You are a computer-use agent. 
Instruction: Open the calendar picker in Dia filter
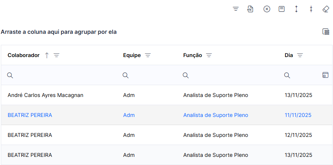tap(325, 75)
